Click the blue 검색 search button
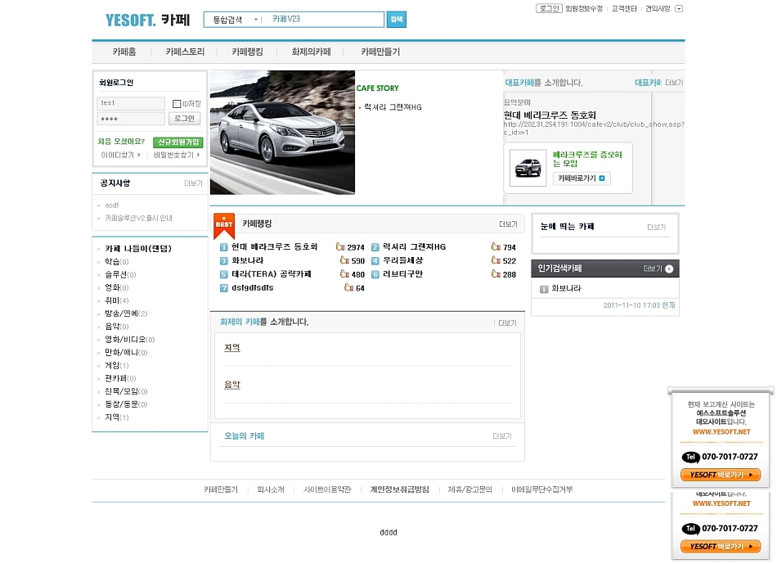This screenshot has width=777, height=564. (x=397, y=20)
